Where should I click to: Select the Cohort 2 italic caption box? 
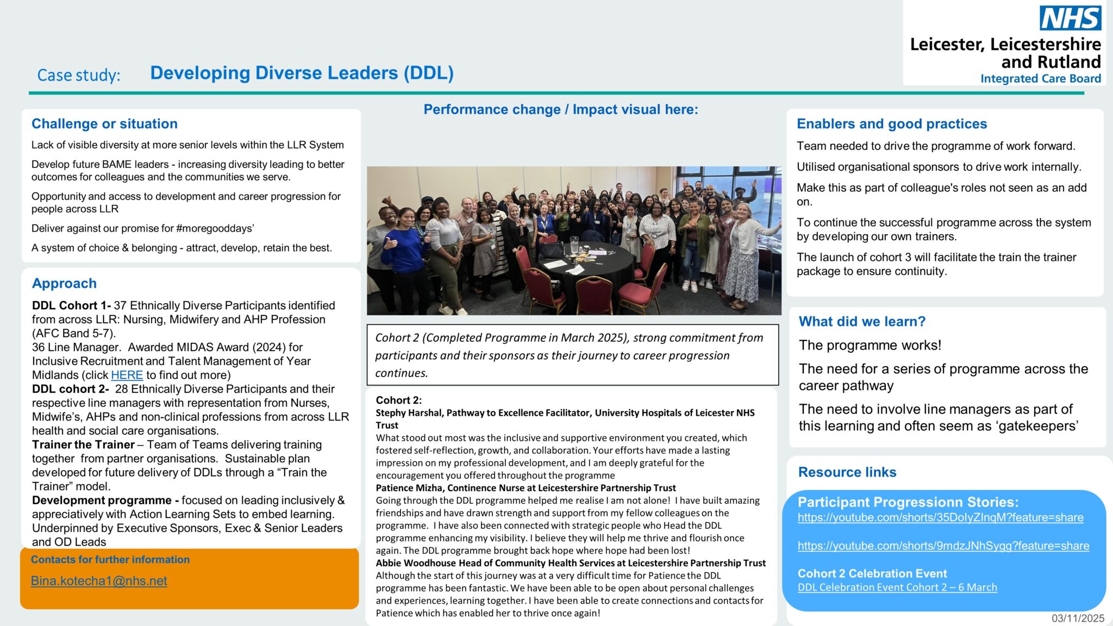pos(572,355)
